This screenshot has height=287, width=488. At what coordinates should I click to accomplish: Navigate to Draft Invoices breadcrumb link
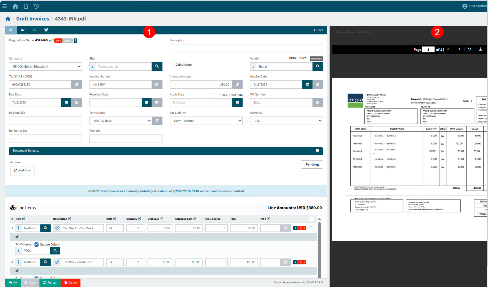point(33,19)
